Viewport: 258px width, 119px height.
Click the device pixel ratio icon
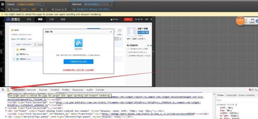coord(42,10)
